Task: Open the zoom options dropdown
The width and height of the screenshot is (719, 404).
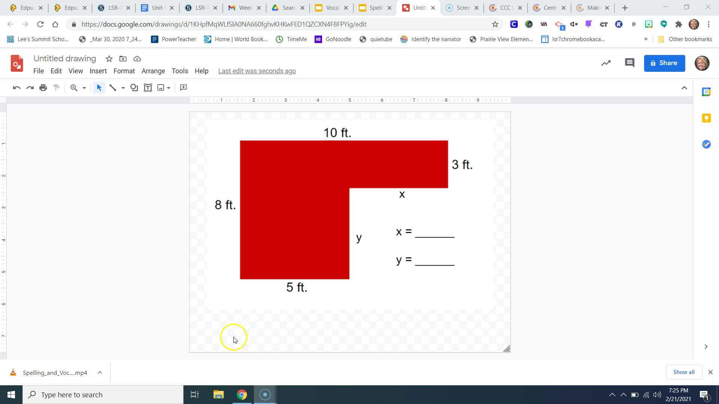Action: 83,88
